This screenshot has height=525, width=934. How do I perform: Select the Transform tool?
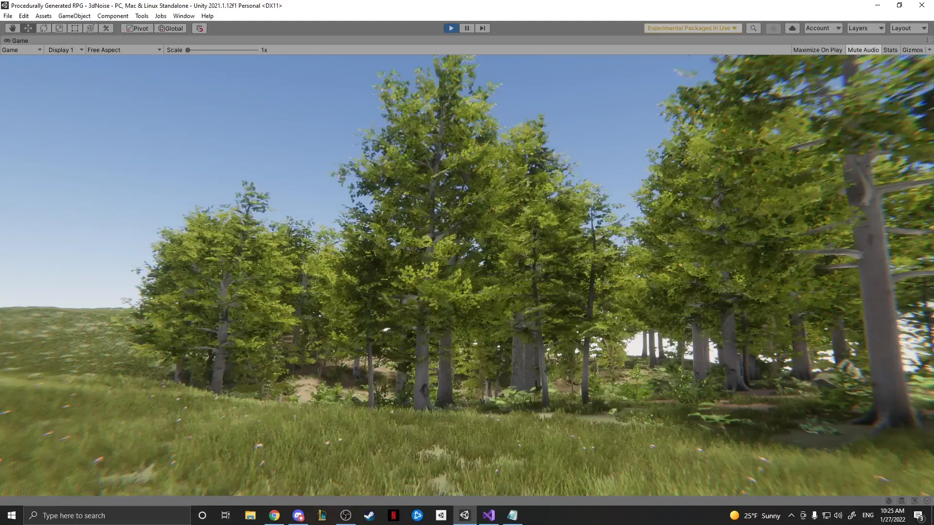pyautogui.click(x=90, y=28)
